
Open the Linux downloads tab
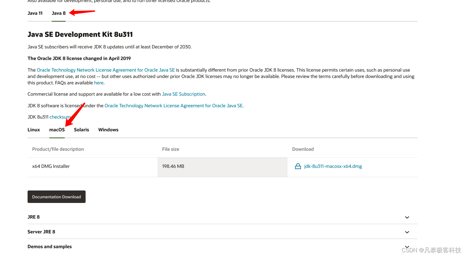[34, 130]
